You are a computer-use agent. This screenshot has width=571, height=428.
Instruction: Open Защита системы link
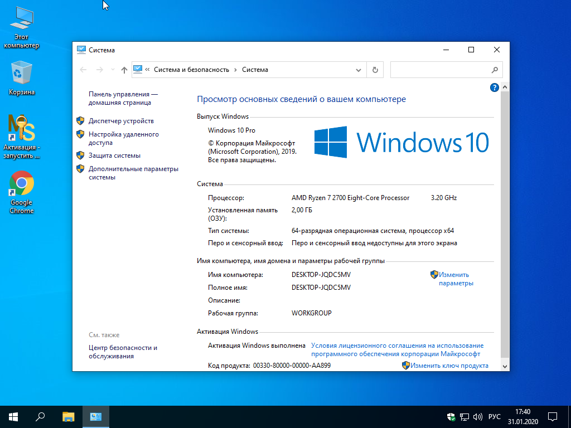(x=114, y=155)
